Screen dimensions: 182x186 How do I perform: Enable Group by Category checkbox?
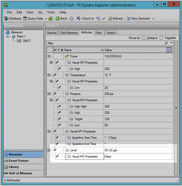pos(143,38)
